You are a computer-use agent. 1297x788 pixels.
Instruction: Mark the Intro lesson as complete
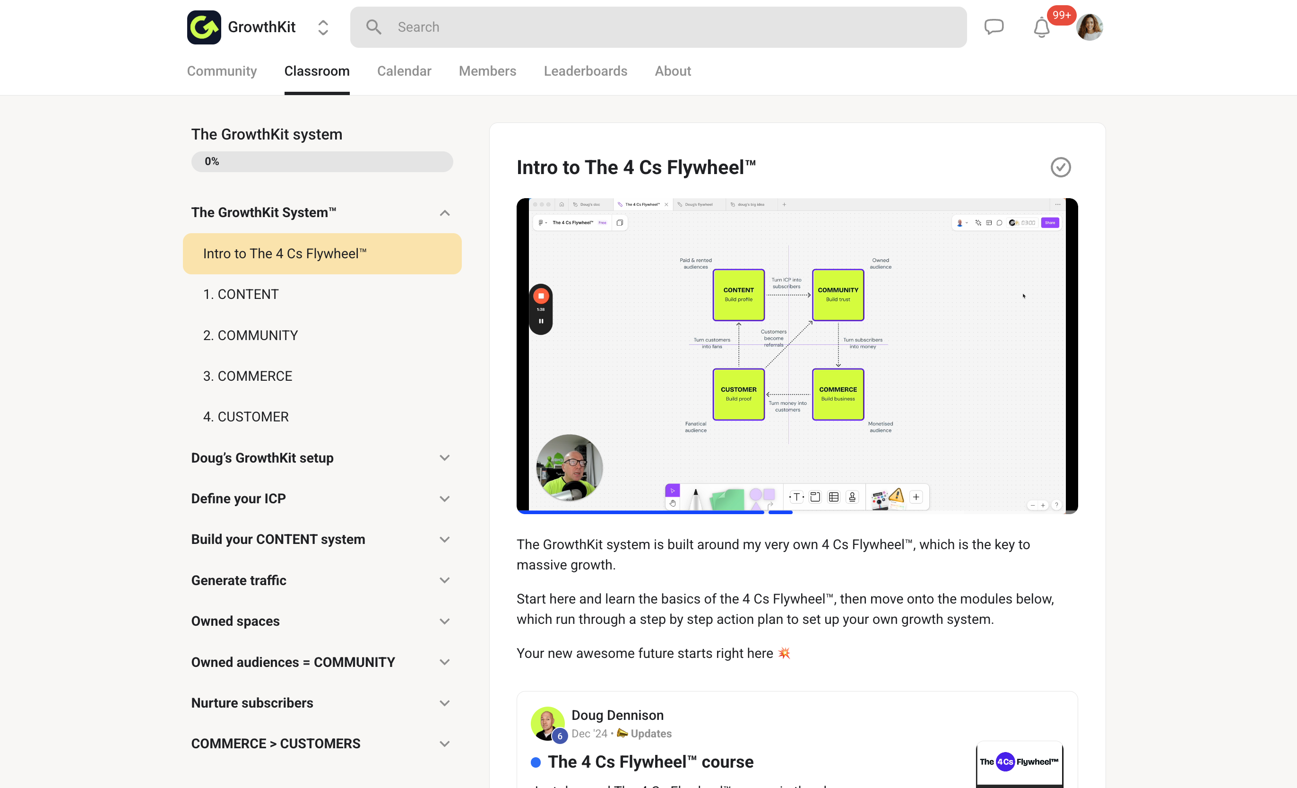pyautogui.click(x=1060, y=167)
